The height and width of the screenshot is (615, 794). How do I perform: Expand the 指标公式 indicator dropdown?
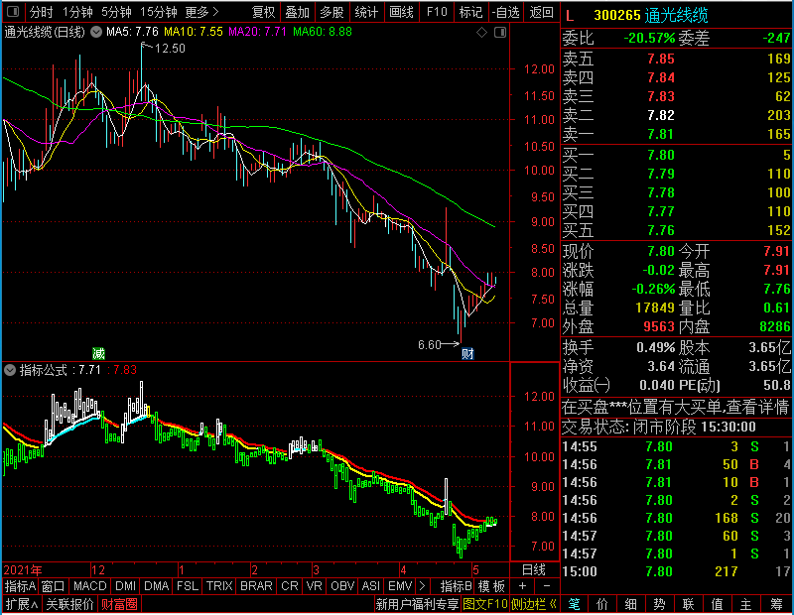[10, 370]
